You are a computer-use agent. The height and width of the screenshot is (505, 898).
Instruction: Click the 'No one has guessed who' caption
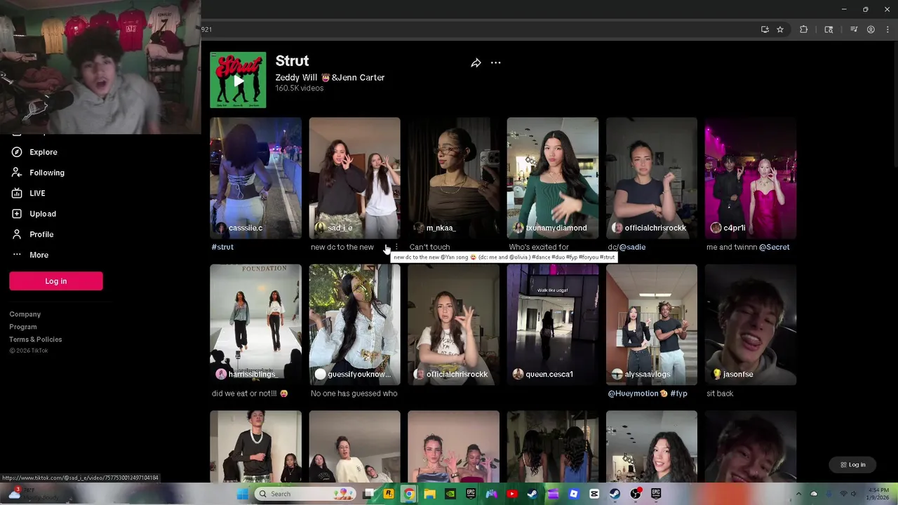(x=354, y=393)
